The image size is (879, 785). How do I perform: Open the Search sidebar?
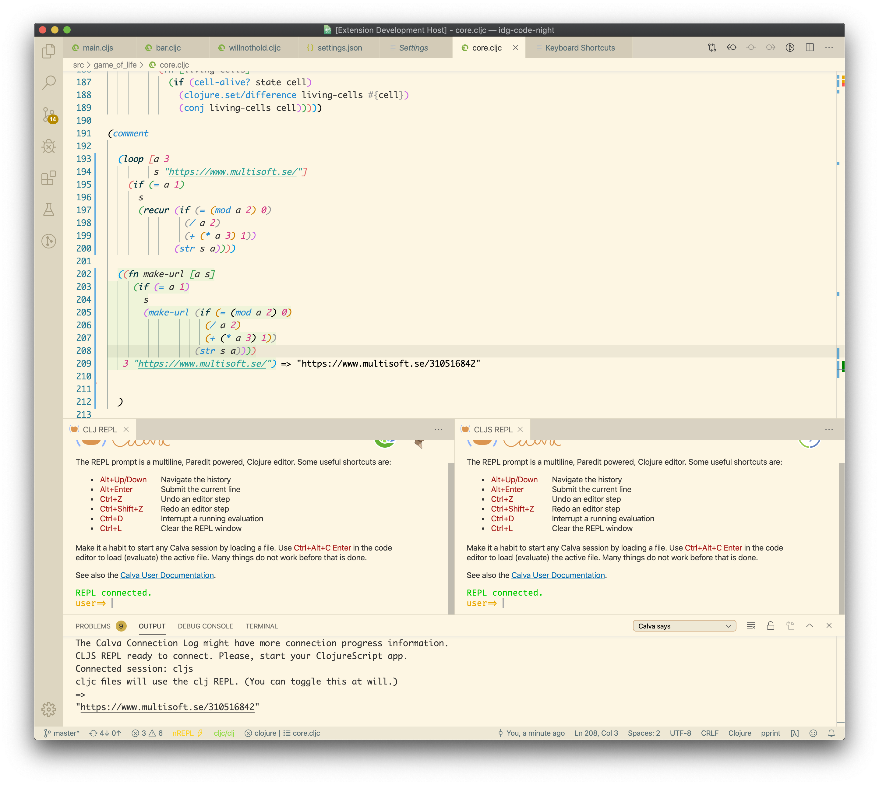(x=49, y=83)
